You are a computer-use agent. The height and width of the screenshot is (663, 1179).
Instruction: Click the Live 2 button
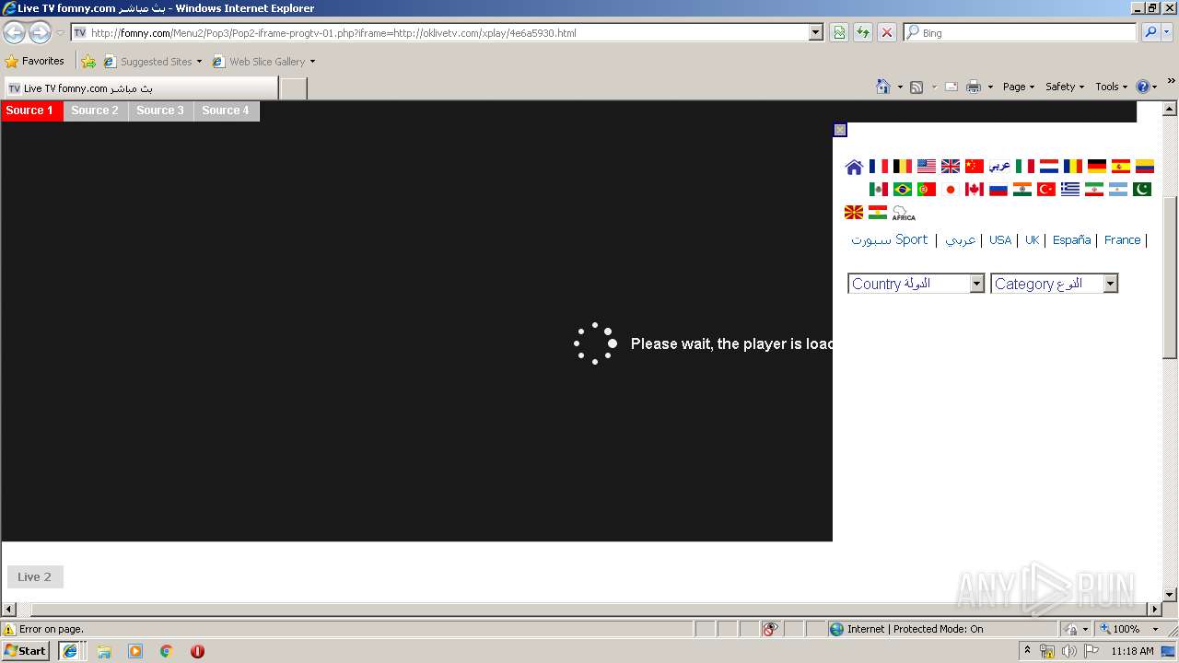point(35,576)
